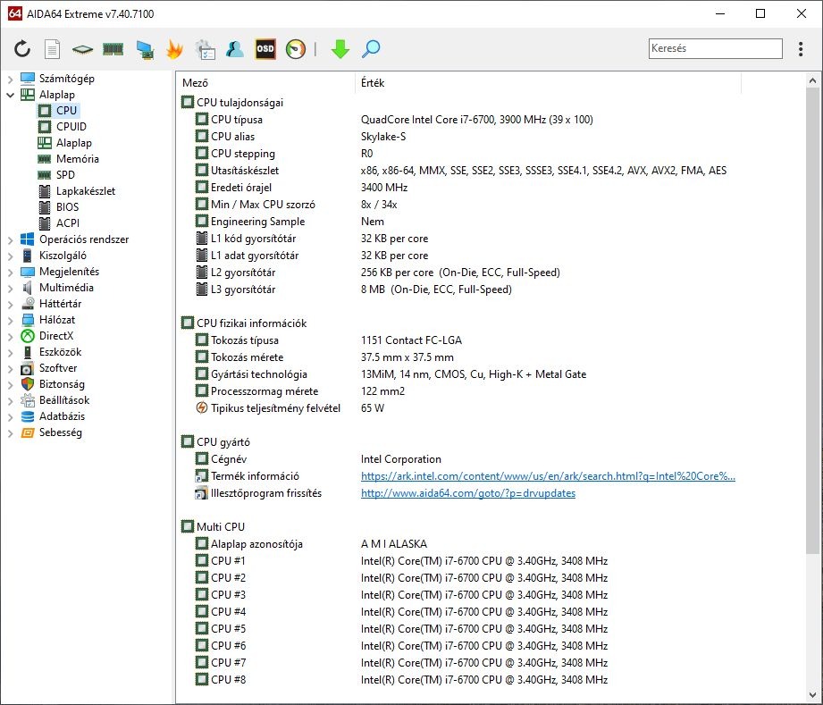This screenshot has width=823, height=705.
Task: Open the three-dot options menu button
Action: 800,49
